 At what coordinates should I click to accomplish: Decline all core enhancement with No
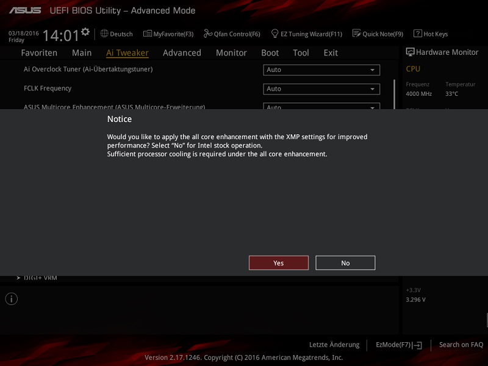coord(345,263)
